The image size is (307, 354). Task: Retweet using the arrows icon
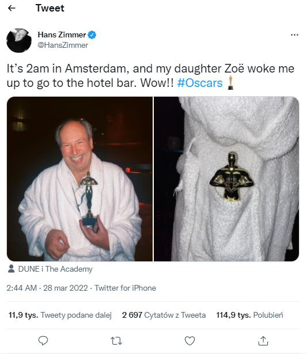click(x=116, y=341)
